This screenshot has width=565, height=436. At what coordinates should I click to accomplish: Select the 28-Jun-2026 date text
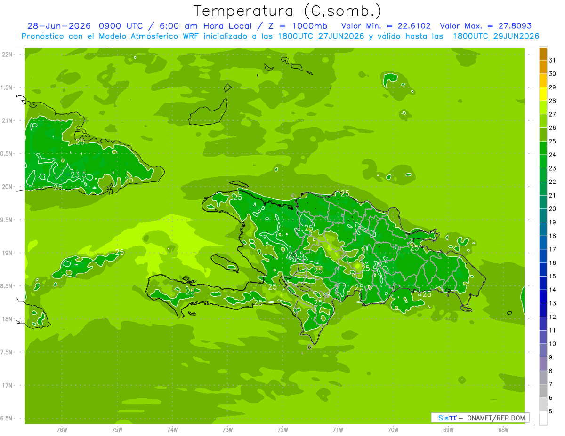point(58,26)
